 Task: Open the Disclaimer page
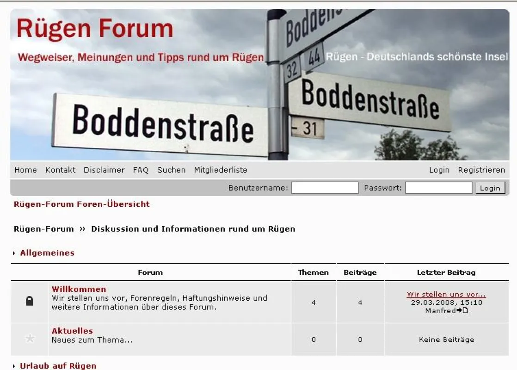pyautogui.click(x=104, y=170)
